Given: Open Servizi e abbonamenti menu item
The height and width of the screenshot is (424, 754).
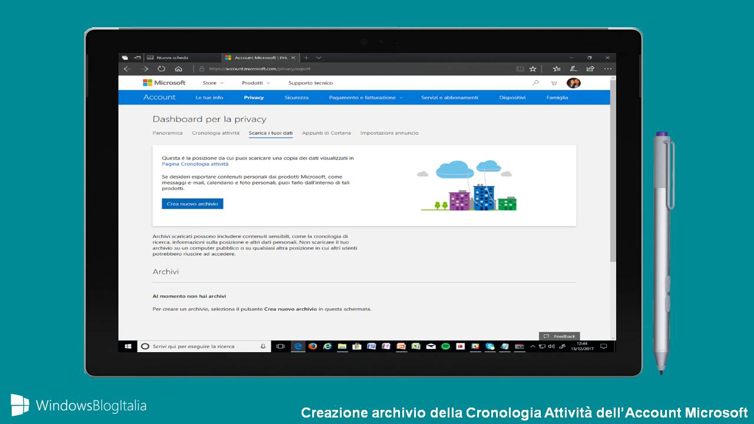Looking at the screenshot, I should [x=449, y=98].
